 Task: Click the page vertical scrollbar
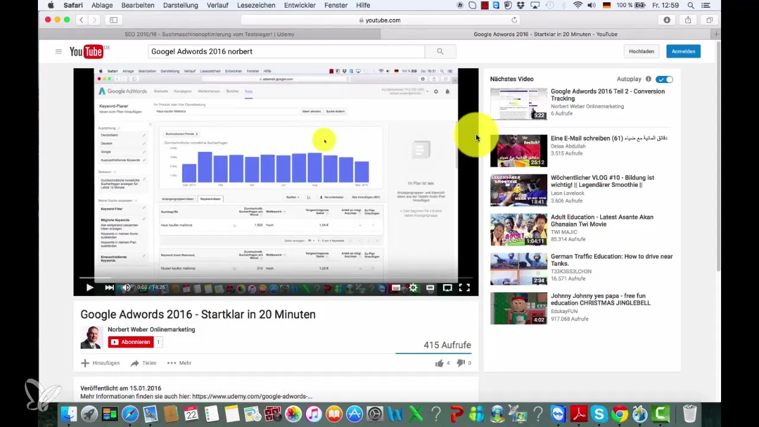(x=719, y=157)
